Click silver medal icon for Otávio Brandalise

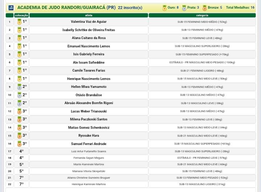coord(20,95)
